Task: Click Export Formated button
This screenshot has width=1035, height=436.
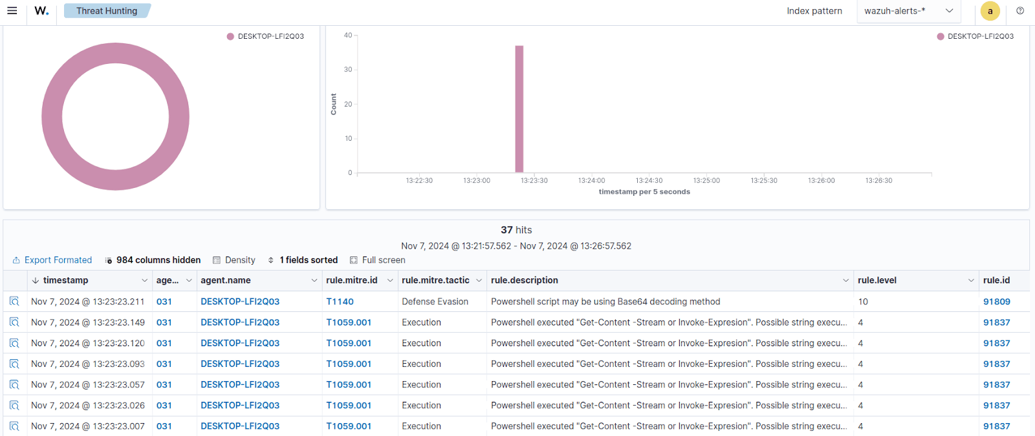Action: pyautogui.click(x=52, y=260)
